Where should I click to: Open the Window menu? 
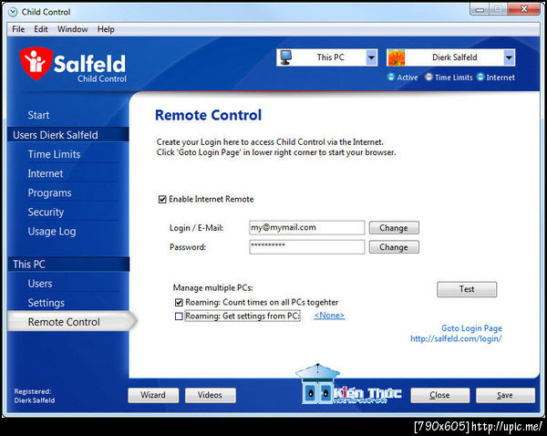click(x=73, y=29)
